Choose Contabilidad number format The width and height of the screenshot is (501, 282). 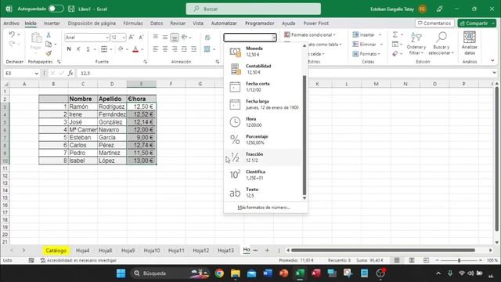(x=263, y=69)
